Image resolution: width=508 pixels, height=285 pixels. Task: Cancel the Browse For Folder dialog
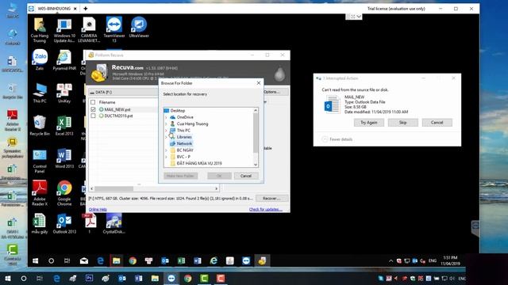point(245,176)
